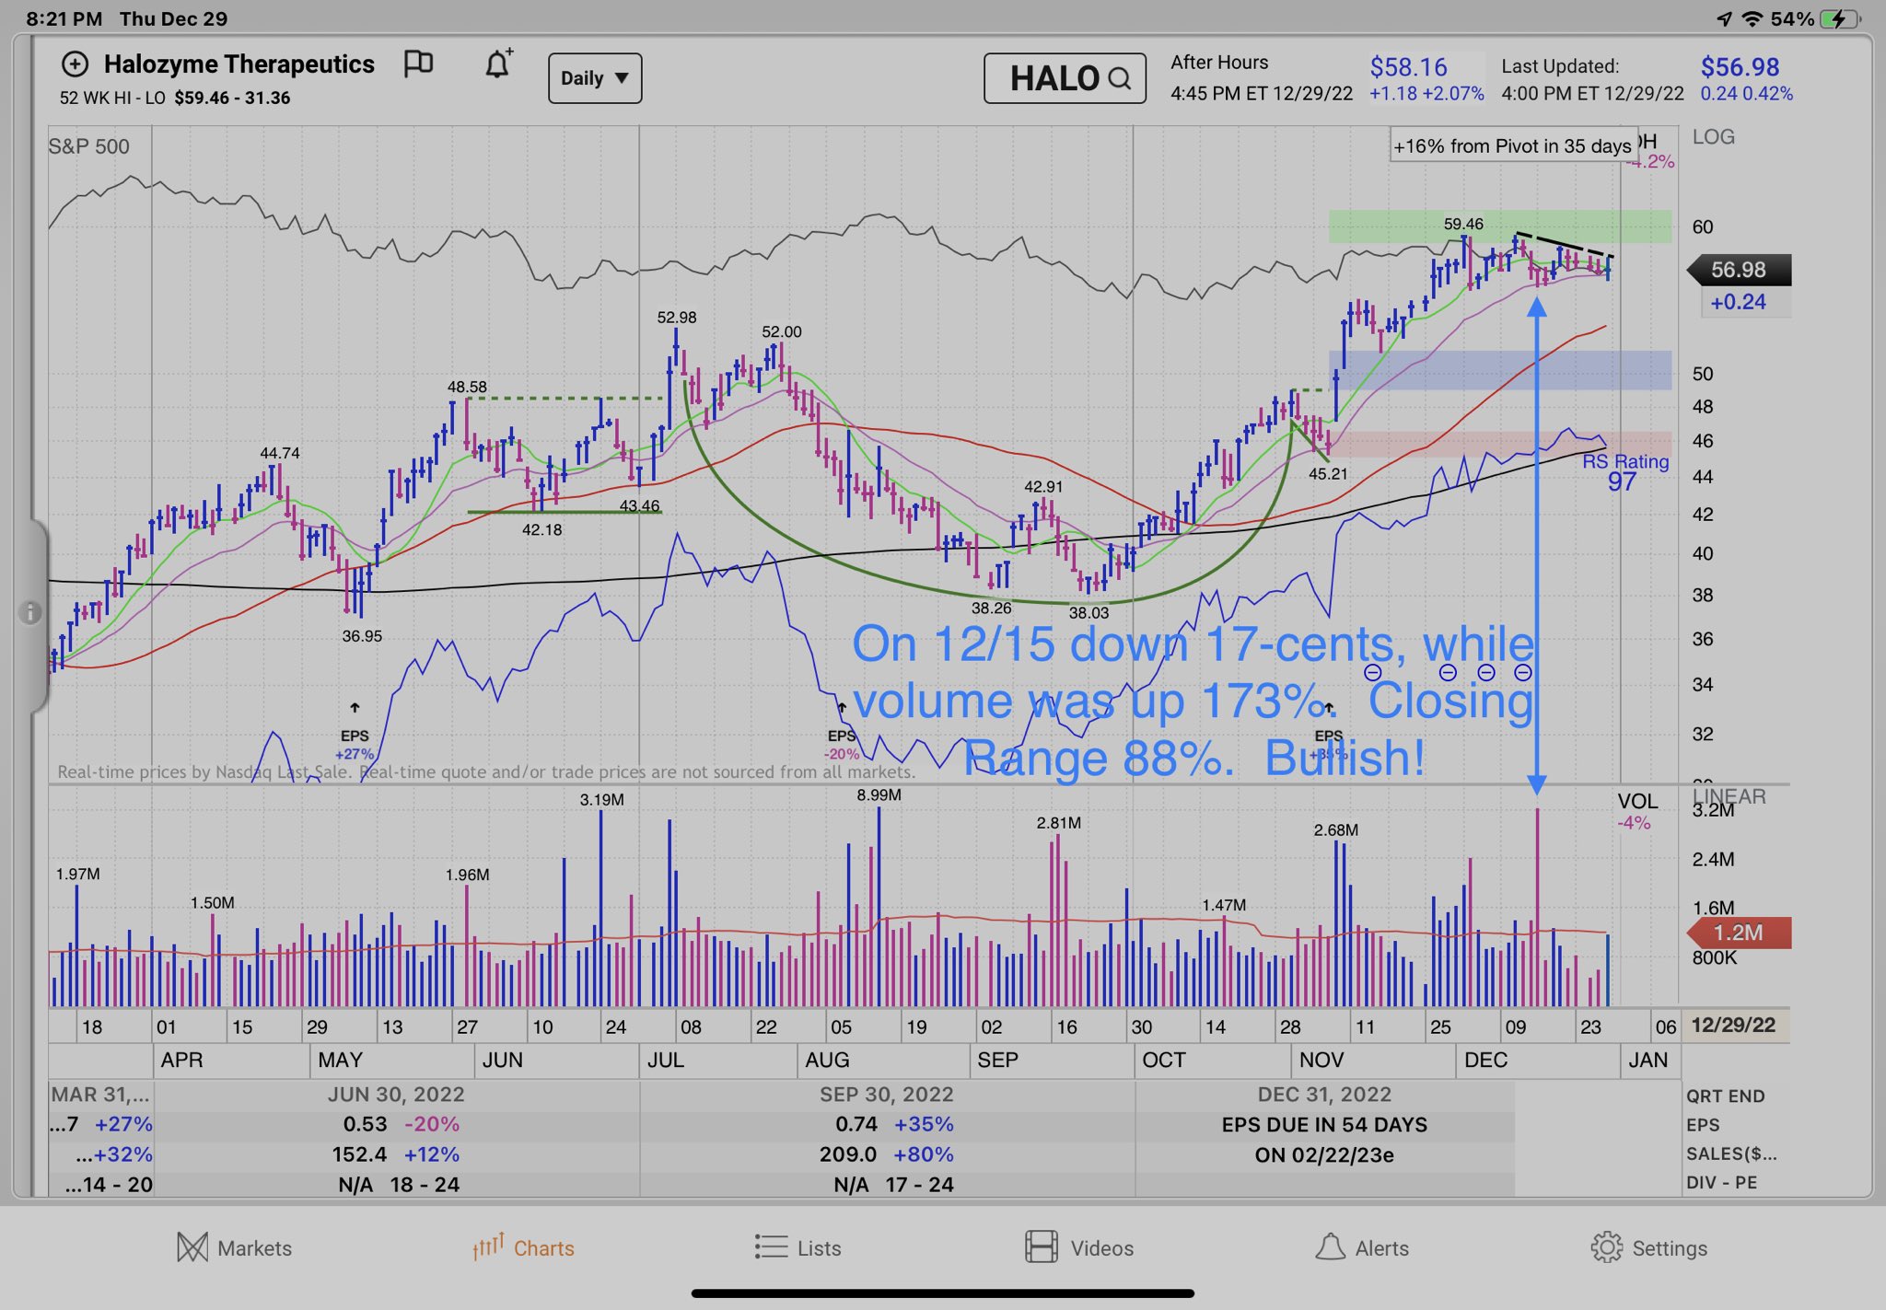Tap the Settings gear icon

(1606, 1247)
